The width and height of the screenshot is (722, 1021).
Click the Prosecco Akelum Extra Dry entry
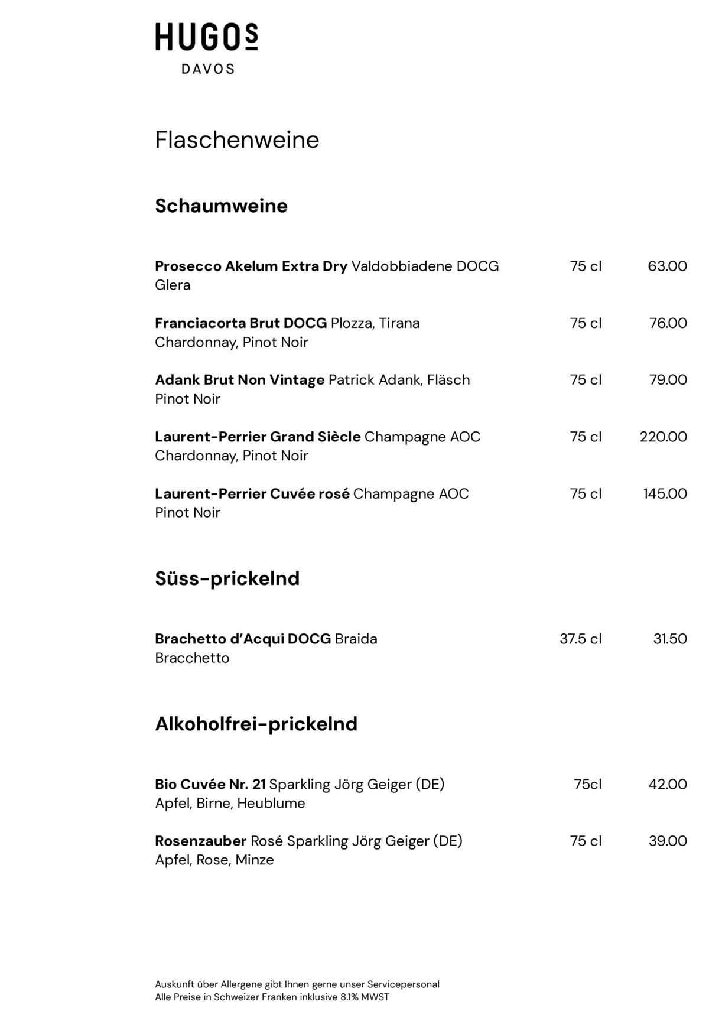pos(251,266)
